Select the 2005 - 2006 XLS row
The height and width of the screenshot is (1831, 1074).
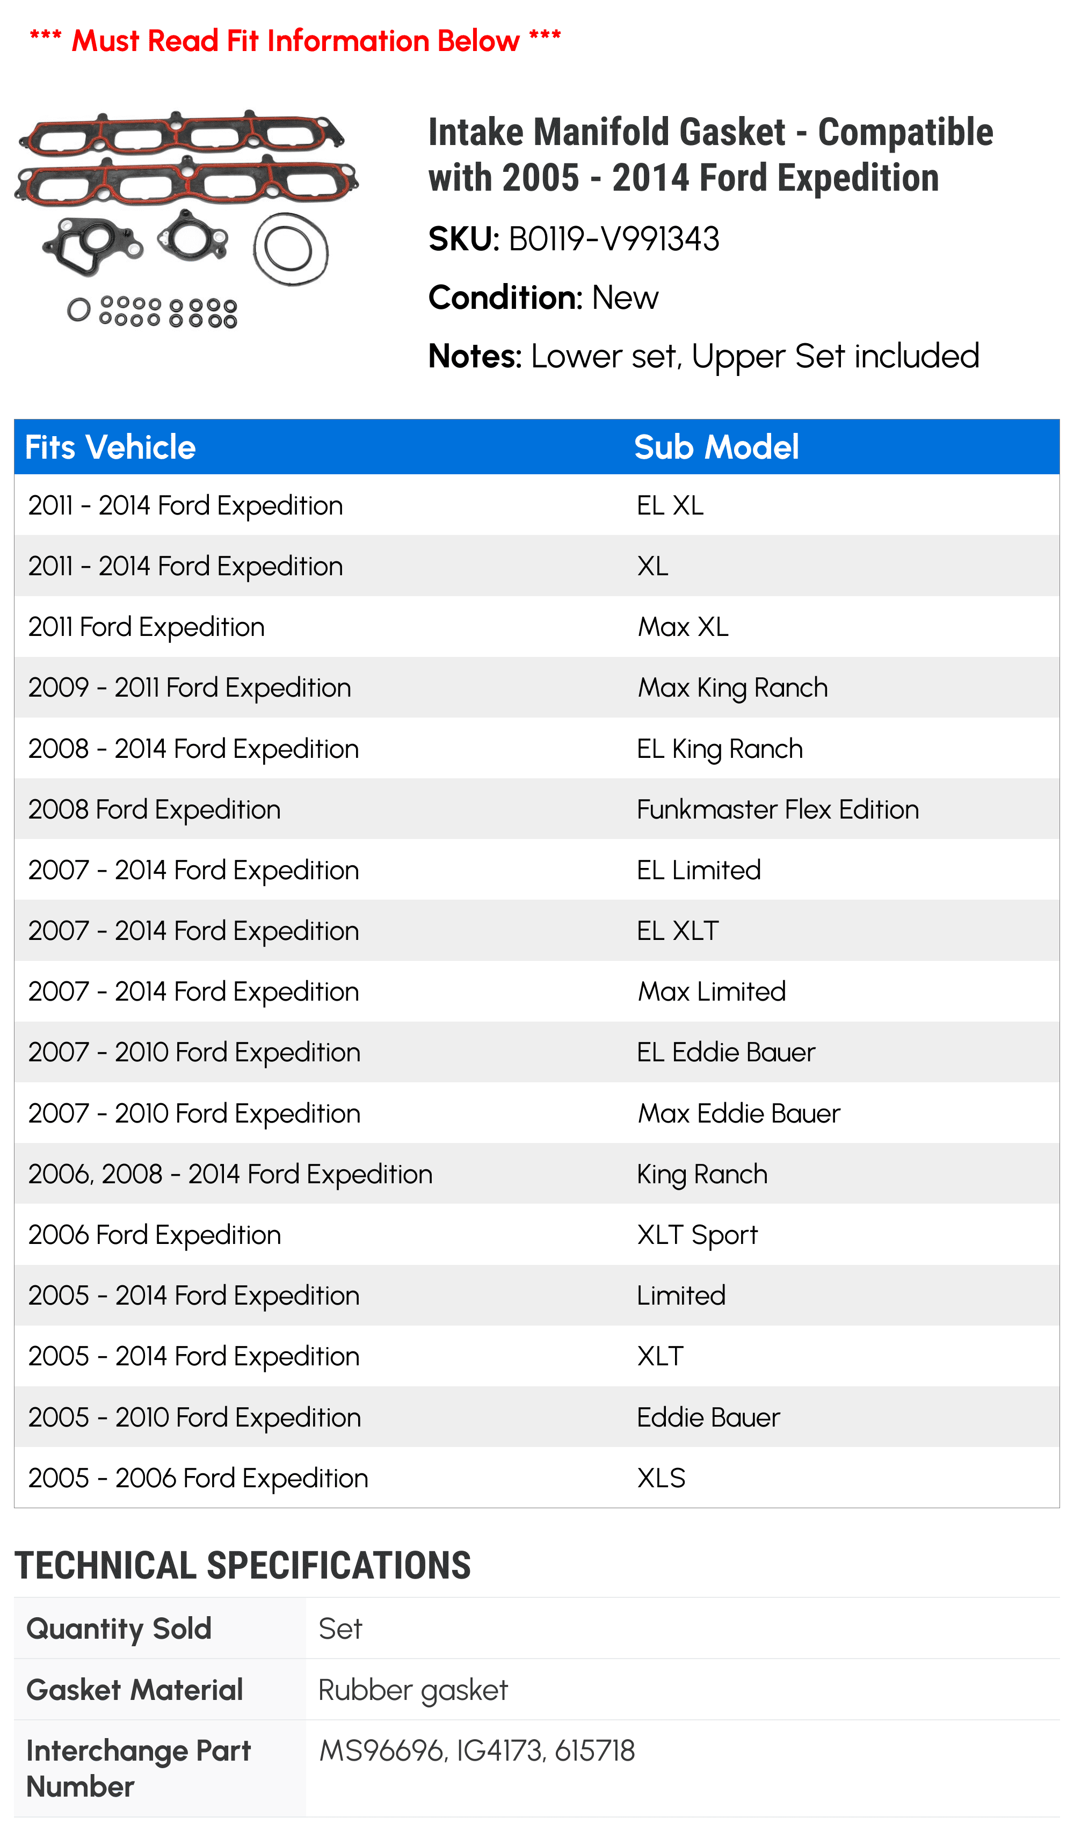[x=536, y=1477]
